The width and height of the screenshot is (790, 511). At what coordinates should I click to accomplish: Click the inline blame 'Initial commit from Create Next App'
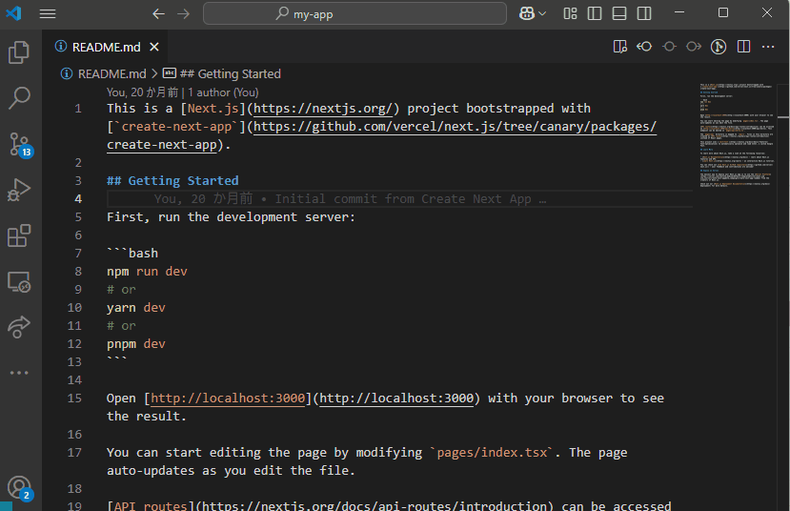(403, 199)
